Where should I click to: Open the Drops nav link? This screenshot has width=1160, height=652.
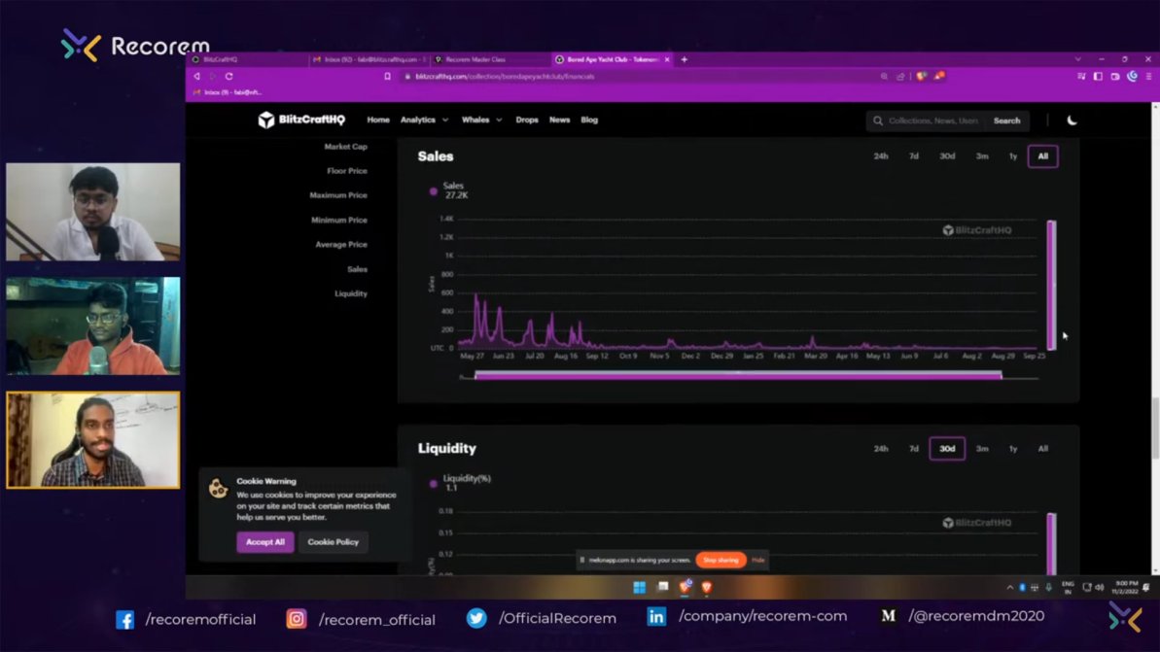[527, 120]
